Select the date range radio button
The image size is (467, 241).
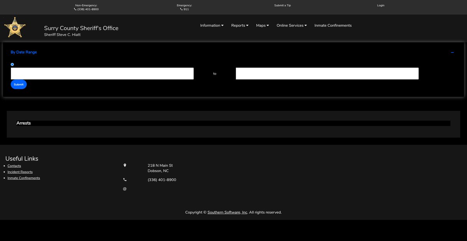point(12,65)
